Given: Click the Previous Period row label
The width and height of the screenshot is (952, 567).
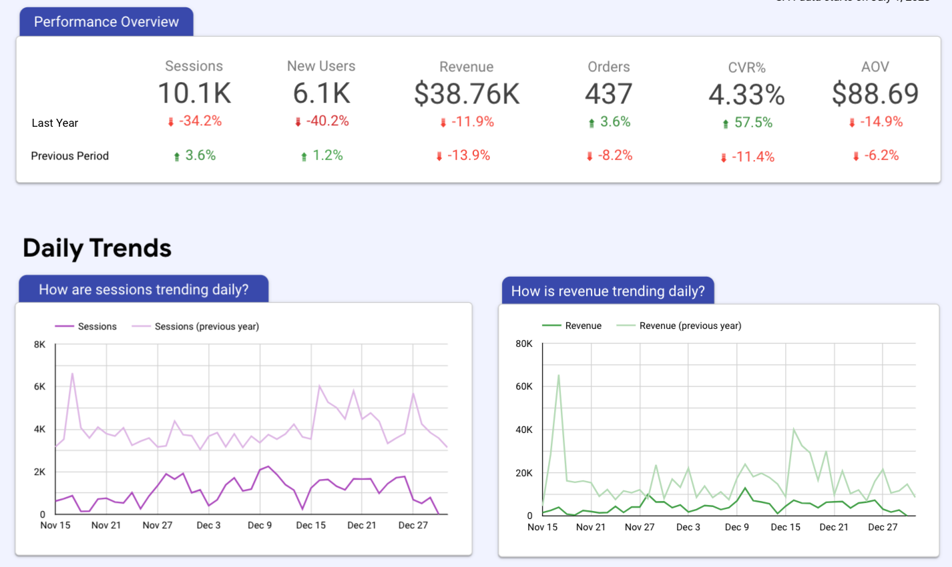Looking at the screenshot, I should pos(69,156).
